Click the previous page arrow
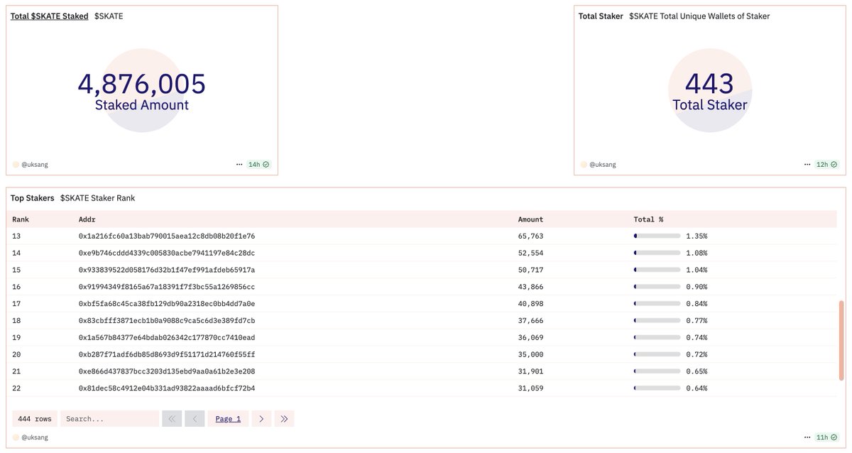The image size is (852, 453). pyautogui.click(x=195, y=418)
